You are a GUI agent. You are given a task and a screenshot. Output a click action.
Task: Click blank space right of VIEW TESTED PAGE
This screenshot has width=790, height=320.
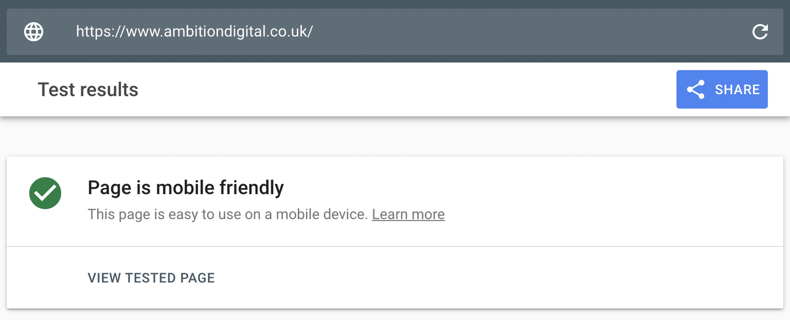tap(494, 278)
